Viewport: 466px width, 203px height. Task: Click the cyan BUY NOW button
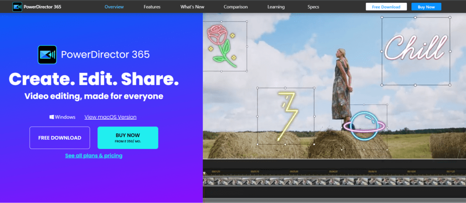128,138
